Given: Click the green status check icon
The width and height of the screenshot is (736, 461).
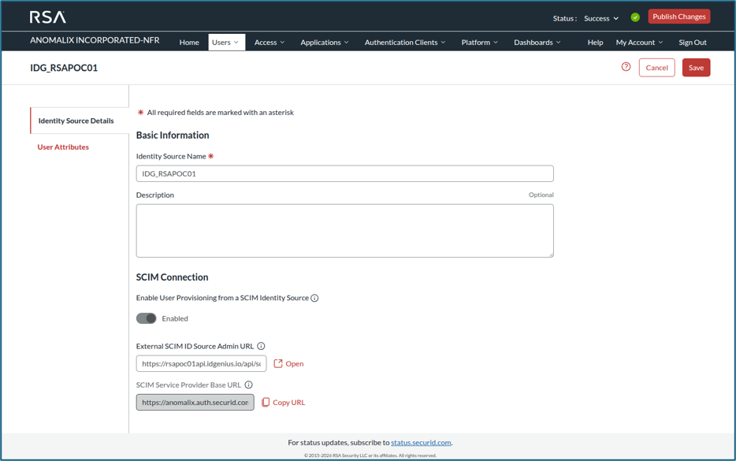Looking at the screenshot, I should coord(635,17).
